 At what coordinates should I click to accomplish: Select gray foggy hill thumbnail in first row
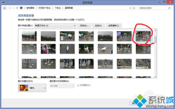(48, 36)
